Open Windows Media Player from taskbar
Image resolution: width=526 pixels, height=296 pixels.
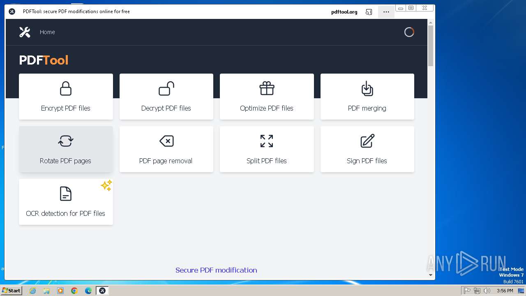60,291
